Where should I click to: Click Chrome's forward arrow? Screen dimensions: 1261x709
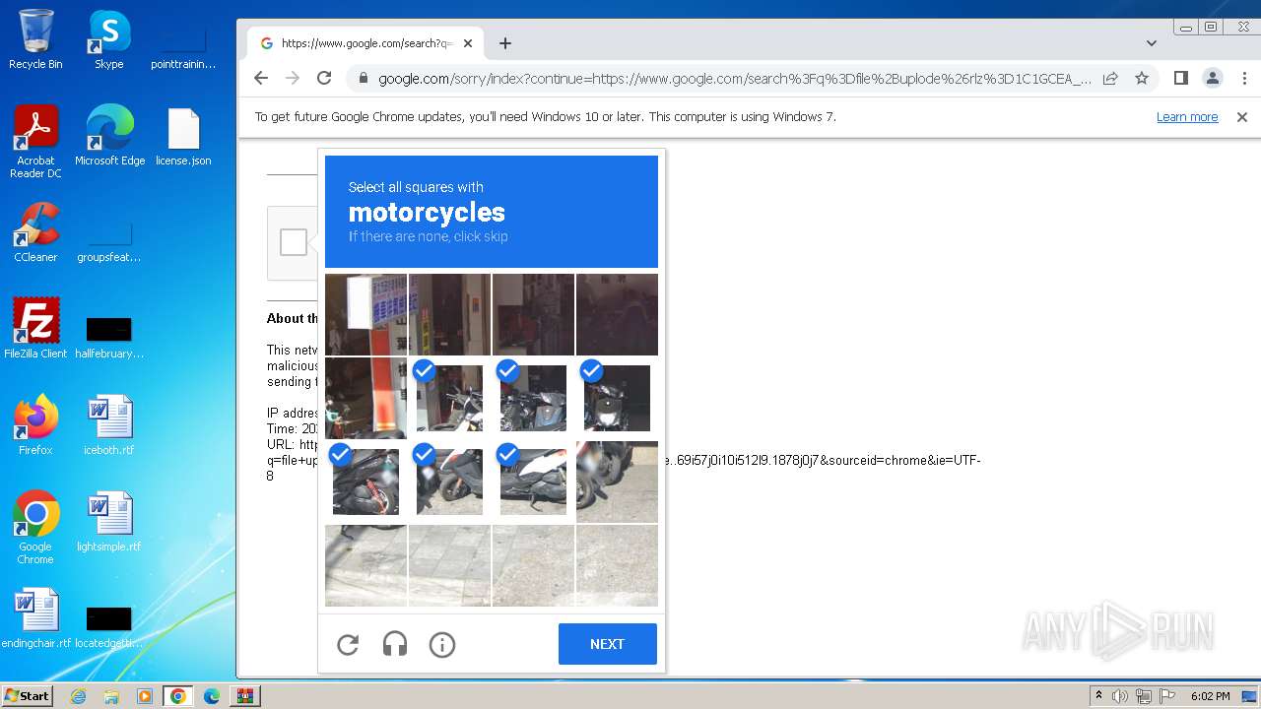point(293,78)
